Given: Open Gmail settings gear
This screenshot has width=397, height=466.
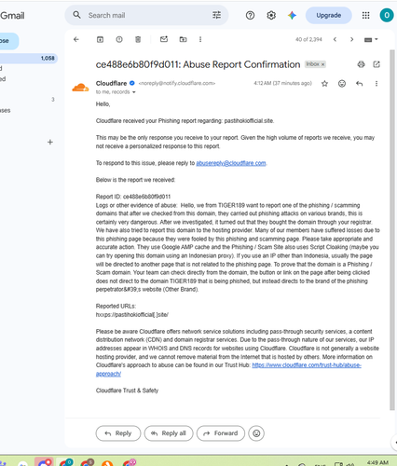Looking at the screenshot, I should click(271, 15).
